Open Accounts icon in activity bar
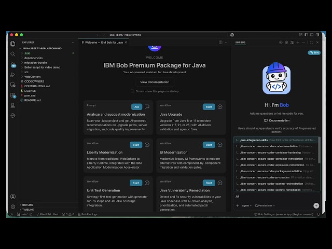The height and width of the screenshot is (249, 332). (x=13, y=197)
